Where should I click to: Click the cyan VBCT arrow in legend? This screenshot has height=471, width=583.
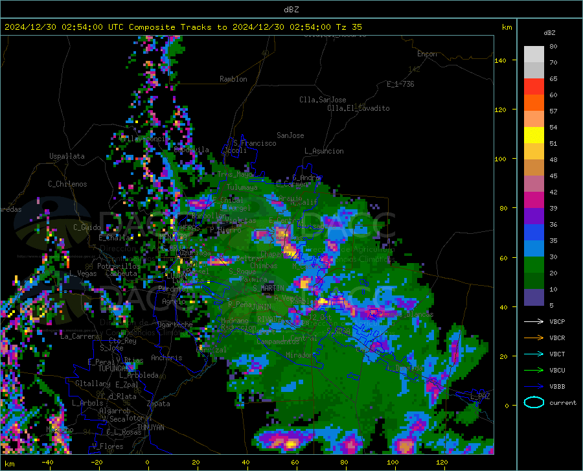pos(534,354)
